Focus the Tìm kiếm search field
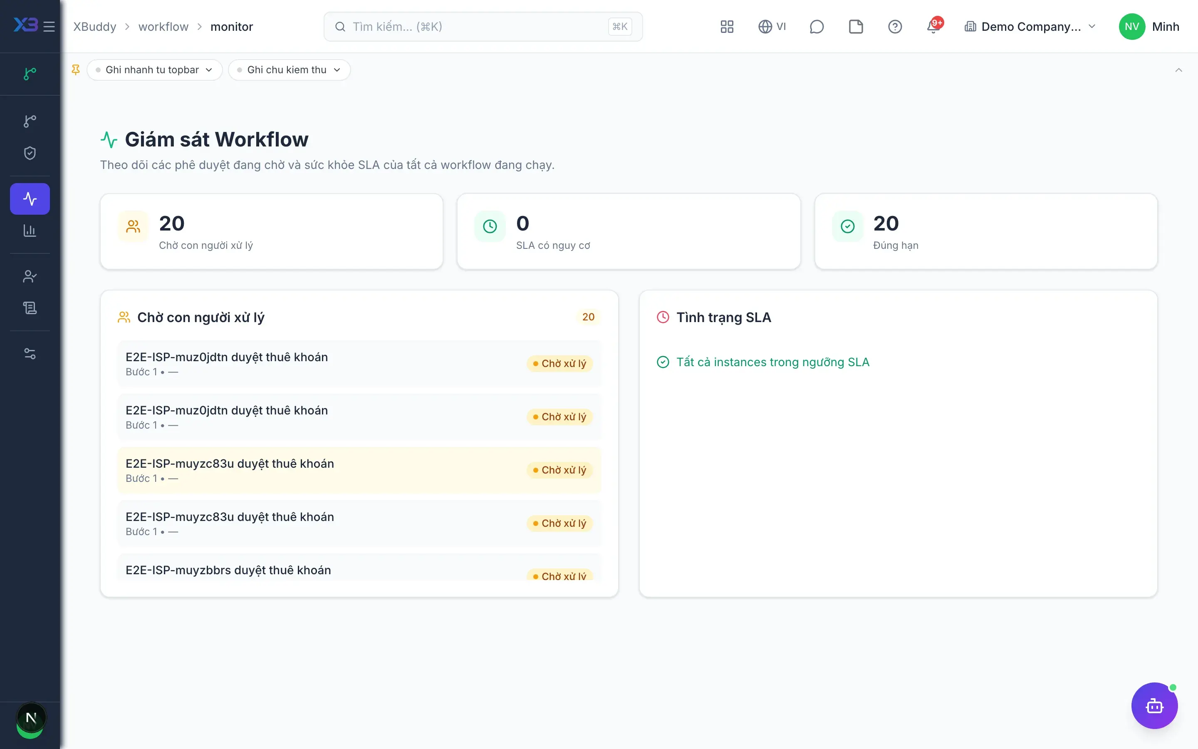The height and width of the screenshot is (749, 1198). click(x=483, y=27)
